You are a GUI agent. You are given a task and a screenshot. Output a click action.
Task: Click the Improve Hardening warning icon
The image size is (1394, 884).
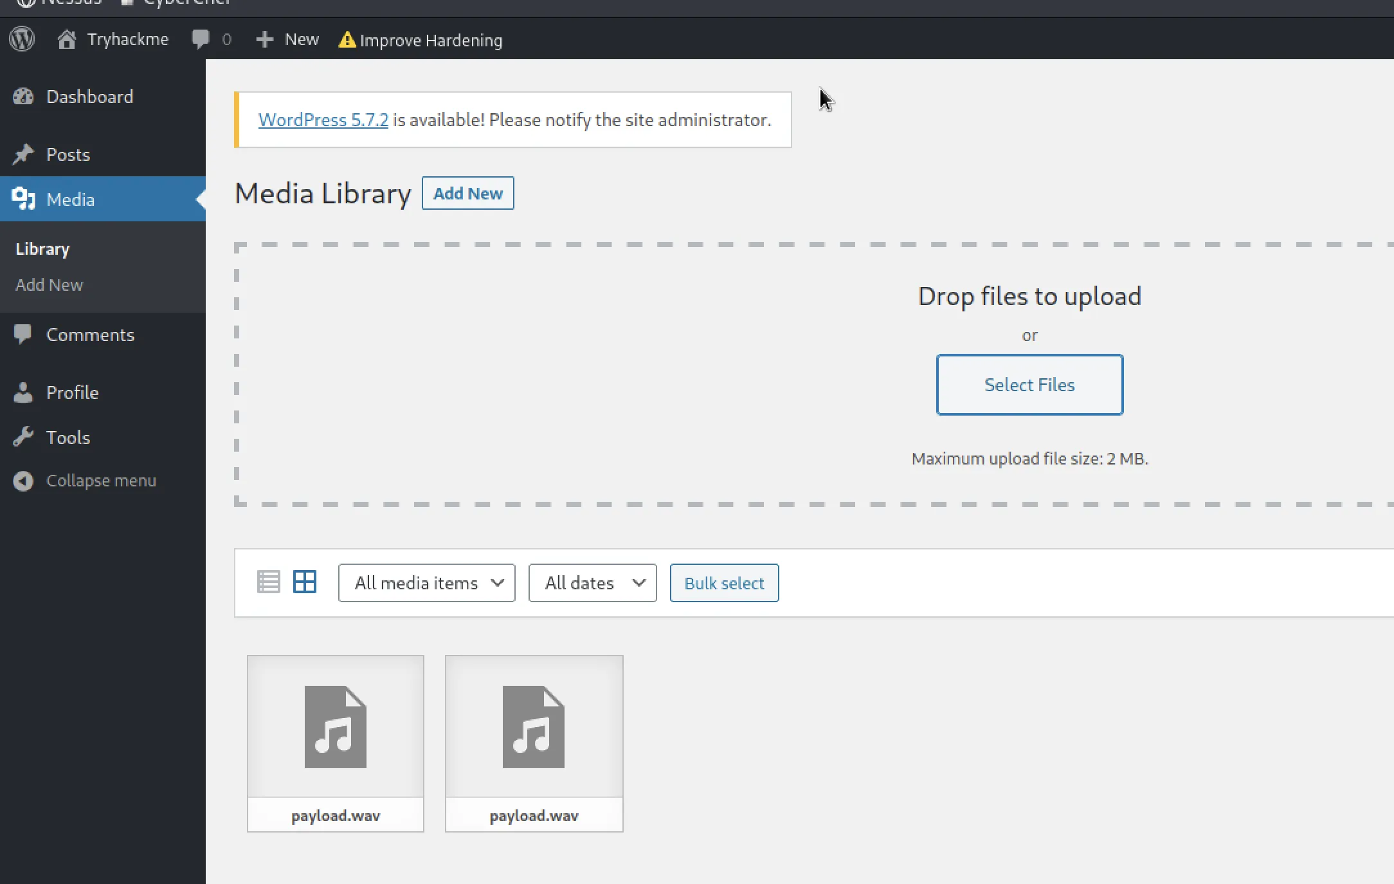(347, 40)
